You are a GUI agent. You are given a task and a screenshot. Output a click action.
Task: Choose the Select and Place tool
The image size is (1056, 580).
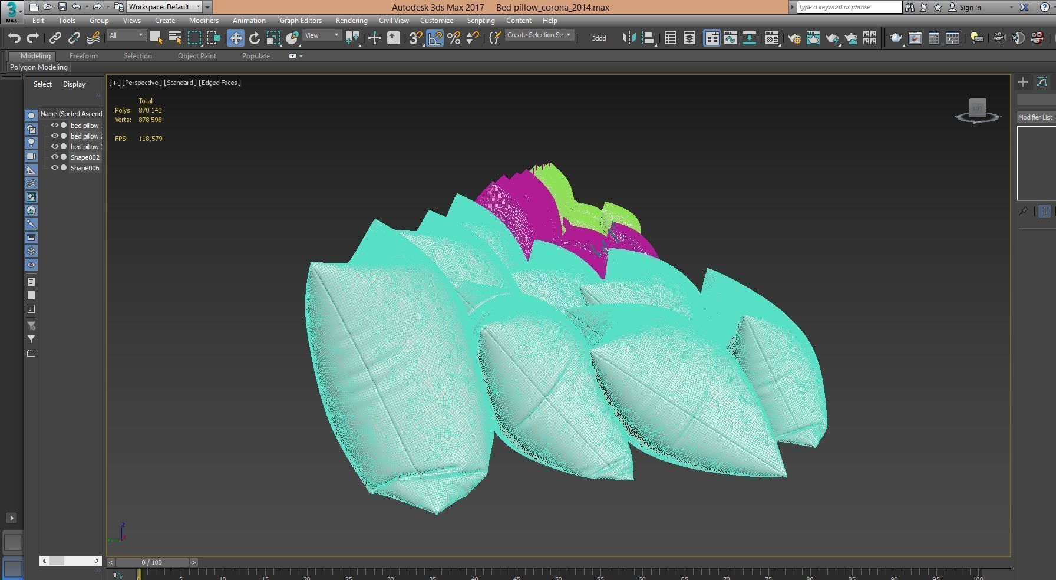(292, 38)
